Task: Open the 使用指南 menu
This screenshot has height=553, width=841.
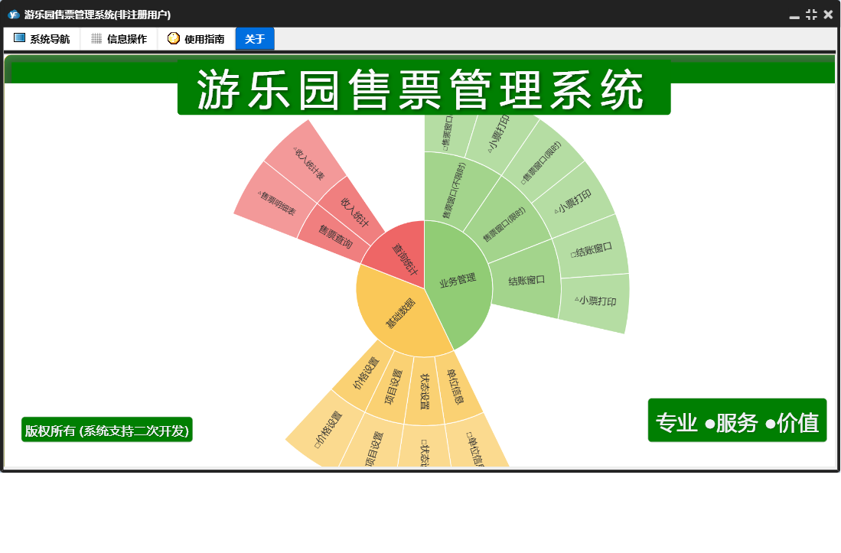Action: coord(197,38)
